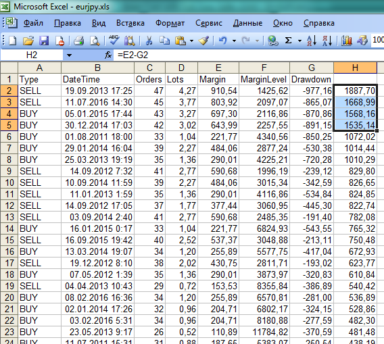Image resolution: width=384 pixels, height=344 pixels.
Task: Expand the Undo history dropdown arrow
Action: click(234, 41)
